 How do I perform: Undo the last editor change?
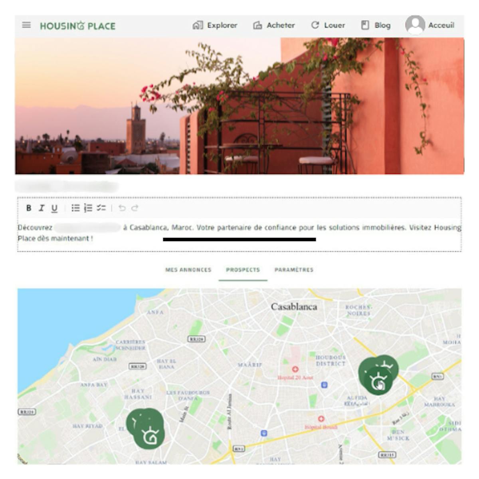[122, 208]
